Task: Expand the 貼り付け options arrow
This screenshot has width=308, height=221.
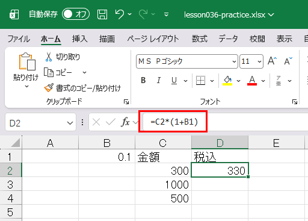Action: pyautogui.click(x=26, y=86)
